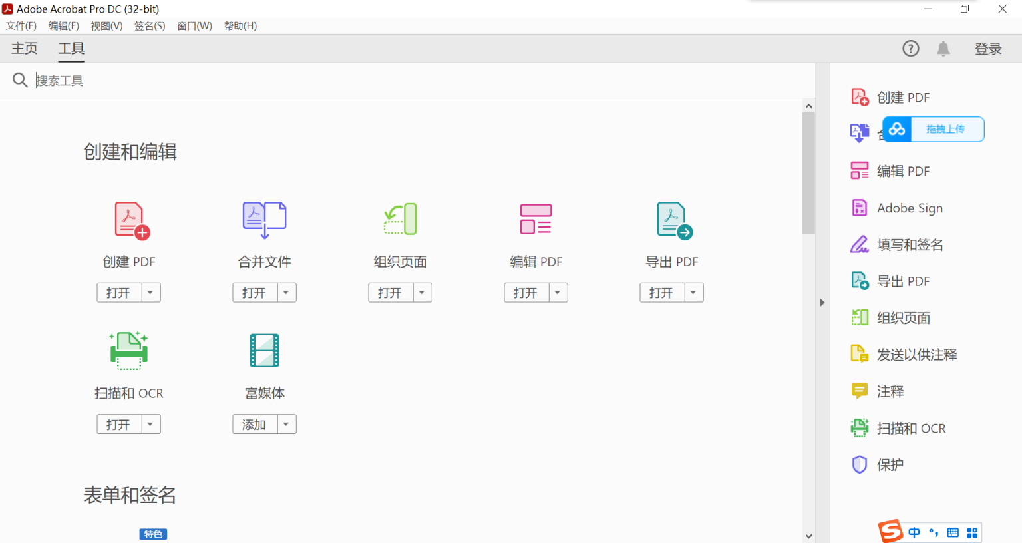Open the 扫描和 OCR tool icon

pos(129,351)
